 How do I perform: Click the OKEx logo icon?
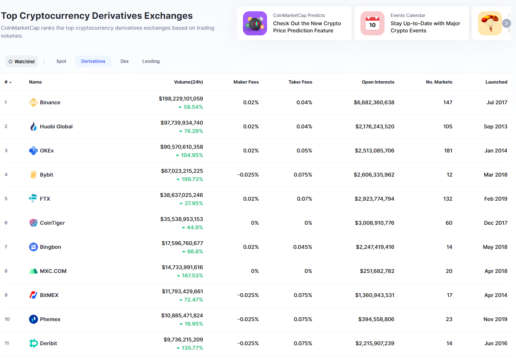click(x=34, y=151)
